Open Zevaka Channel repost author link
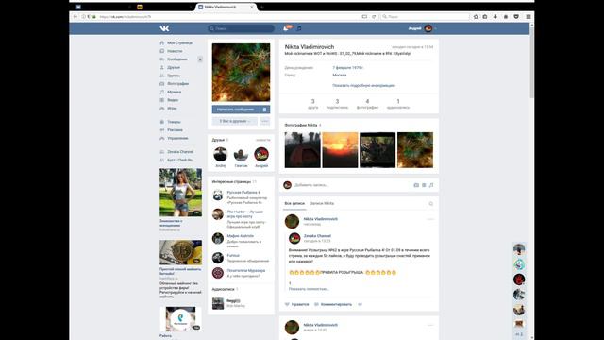Image resolution: width=604 pixels, height=340 pixels. (317, 236)
